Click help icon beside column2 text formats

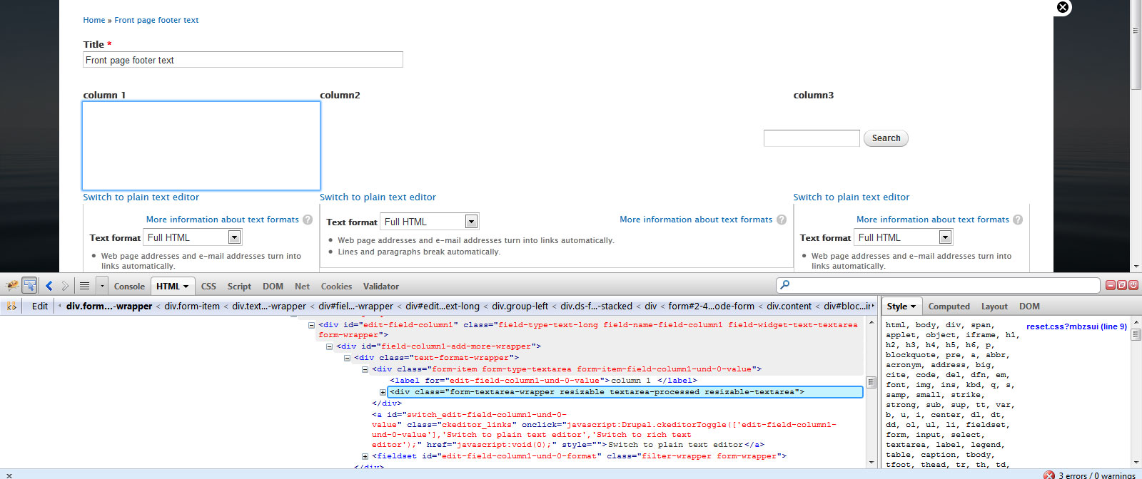point(782,220)
